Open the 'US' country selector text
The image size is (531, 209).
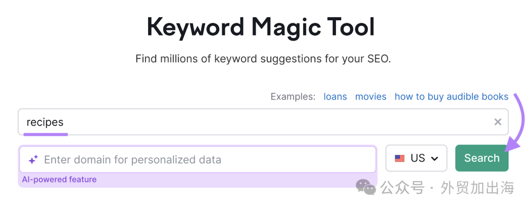point(417,158)
